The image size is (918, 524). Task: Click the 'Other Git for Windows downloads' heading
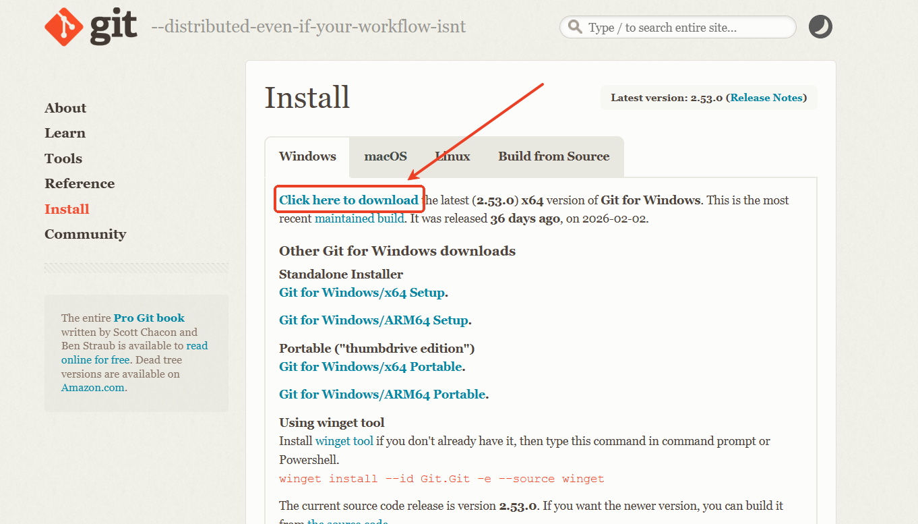(x=398, y=251)
